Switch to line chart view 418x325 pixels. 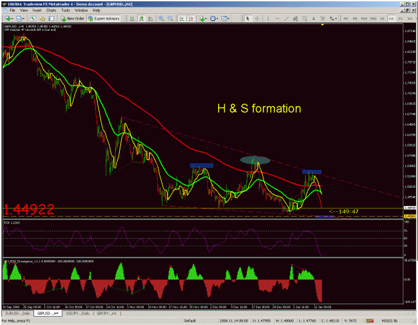point(150,19)
